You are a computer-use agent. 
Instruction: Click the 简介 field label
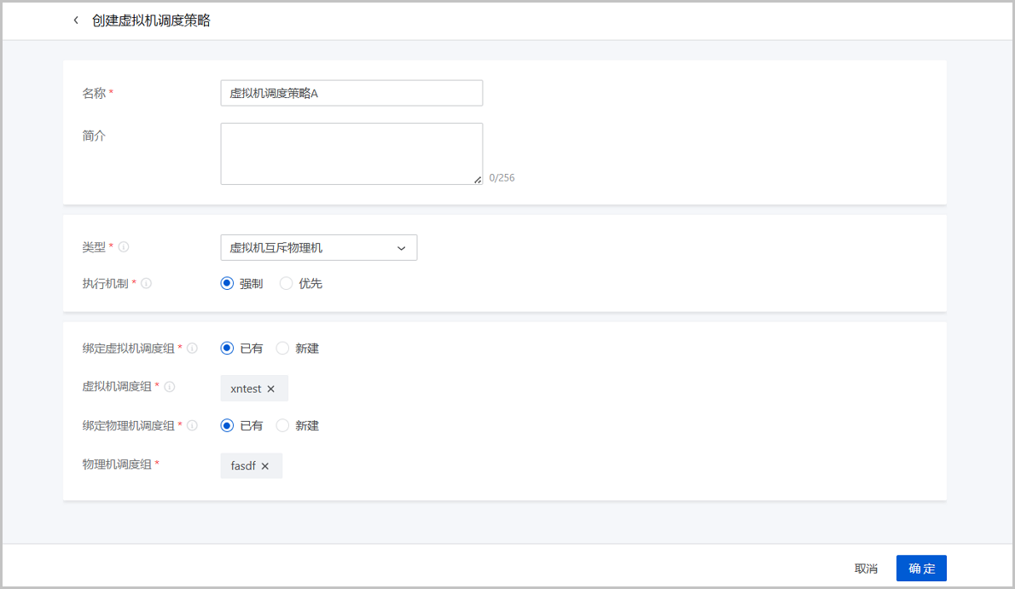[x=94, y=136]
